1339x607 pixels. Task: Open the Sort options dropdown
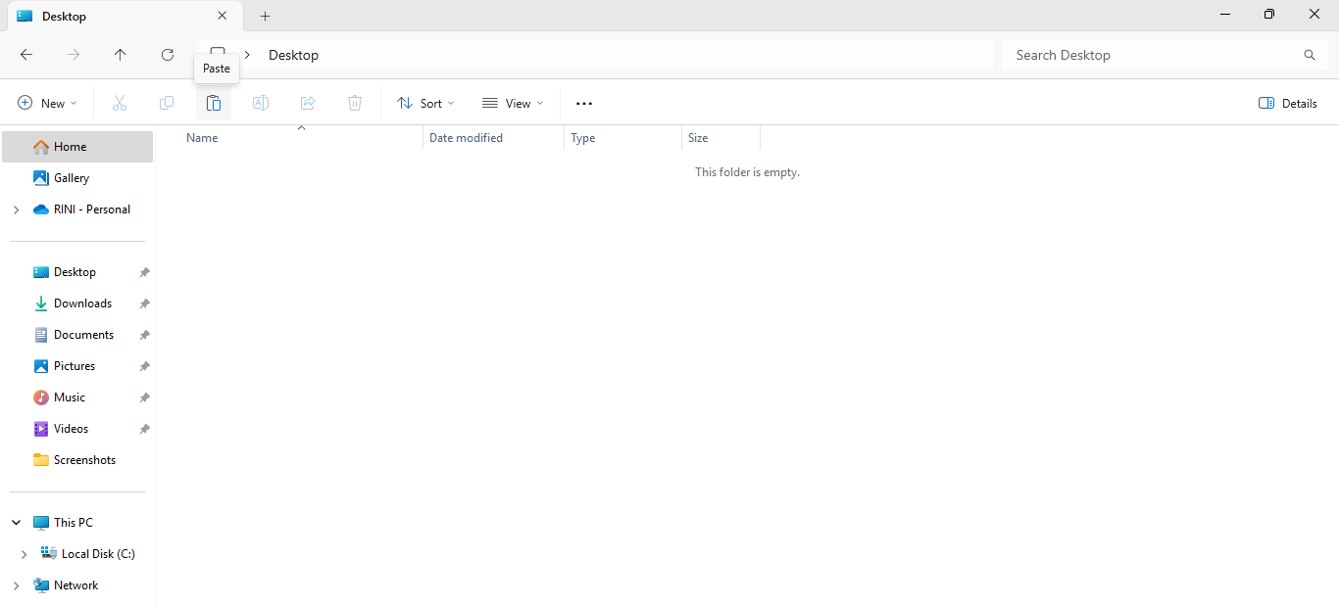point(425,103)
